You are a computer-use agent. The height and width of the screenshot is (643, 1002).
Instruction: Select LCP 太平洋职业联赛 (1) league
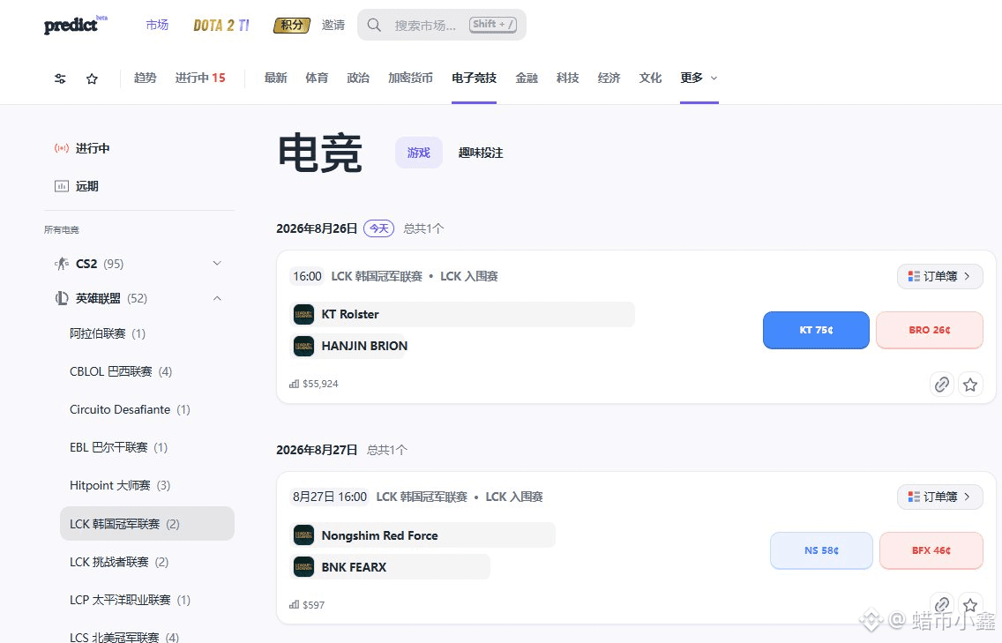[130, 600]
